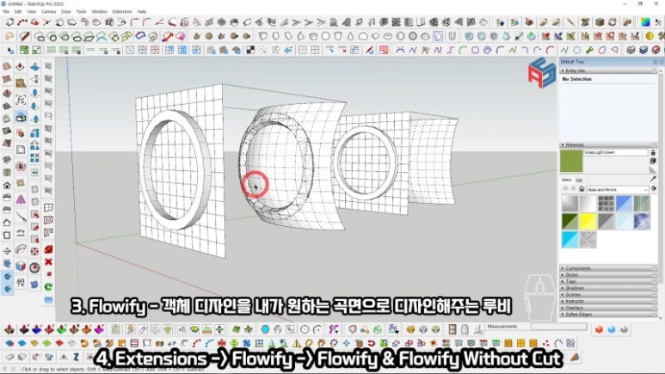This screenshot has width=665, height=374.
Task: Click the red dotted arc icon in top toolbar
Action: click(x=22, y=22)
